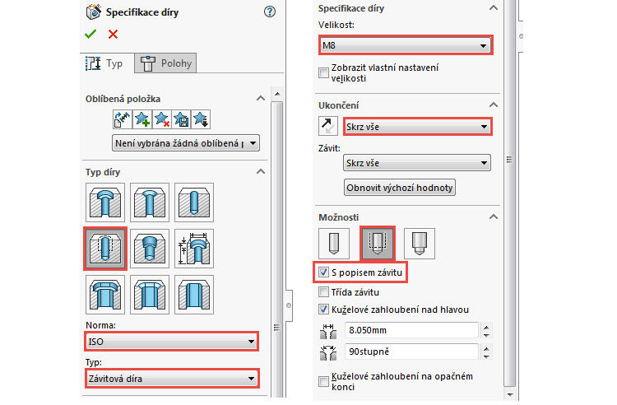Screen dimensions: 617x405
Task: Collapse the Typ díry section
Action: tap(261, 172)
